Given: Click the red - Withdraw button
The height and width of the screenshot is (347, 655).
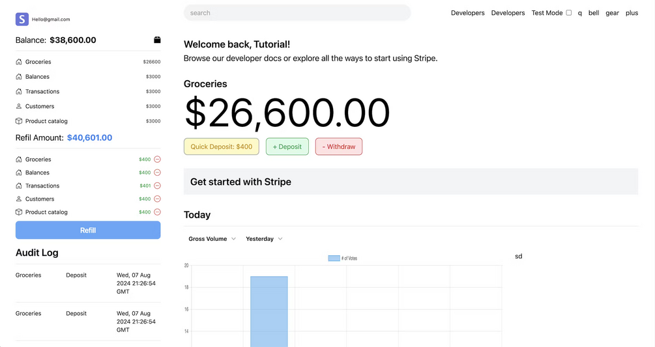Looking at the screenshot, I should [x=339, y=146].
